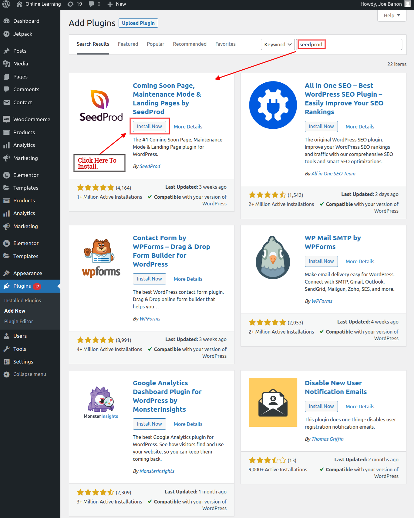The width and height of the screenshot is (414, 518).
Task: Click the WordPress logo icon
Action: point(6,4)
